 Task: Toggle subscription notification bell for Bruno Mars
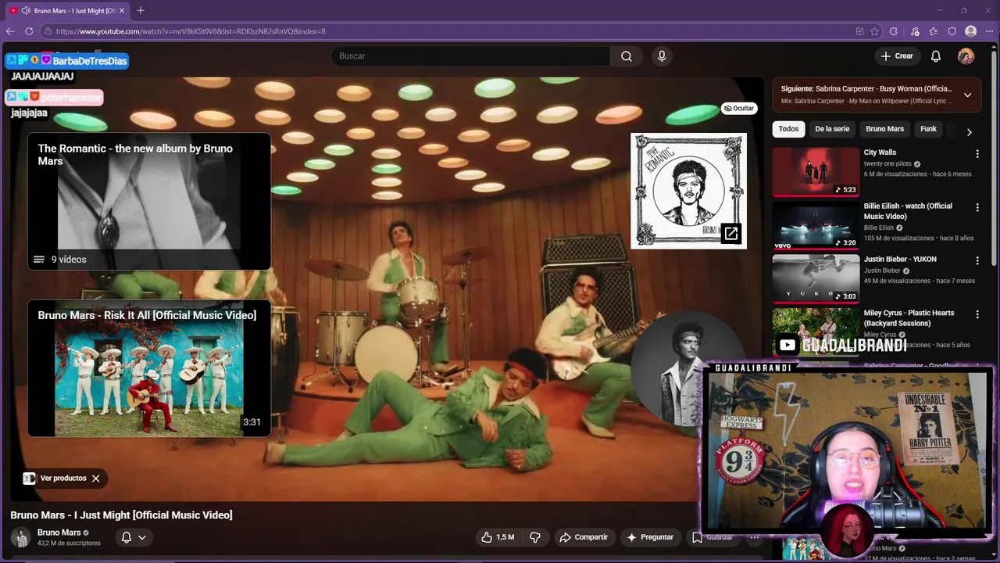(126, 537)
